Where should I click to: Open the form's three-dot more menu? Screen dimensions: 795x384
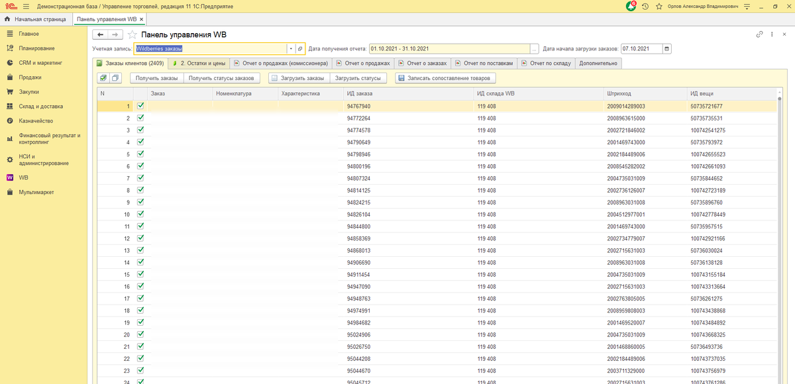pos(770,34)
